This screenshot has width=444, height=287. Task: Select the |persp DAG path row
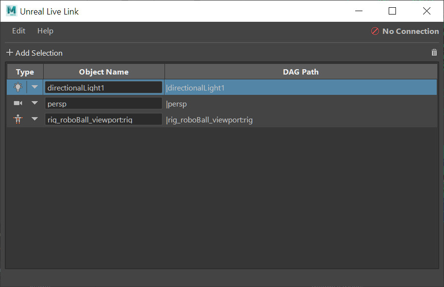[x=301, y=104]
